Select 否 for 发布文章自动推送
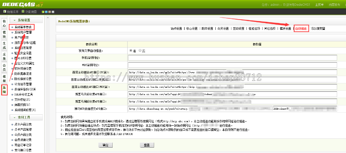 [x=140, y=50]
